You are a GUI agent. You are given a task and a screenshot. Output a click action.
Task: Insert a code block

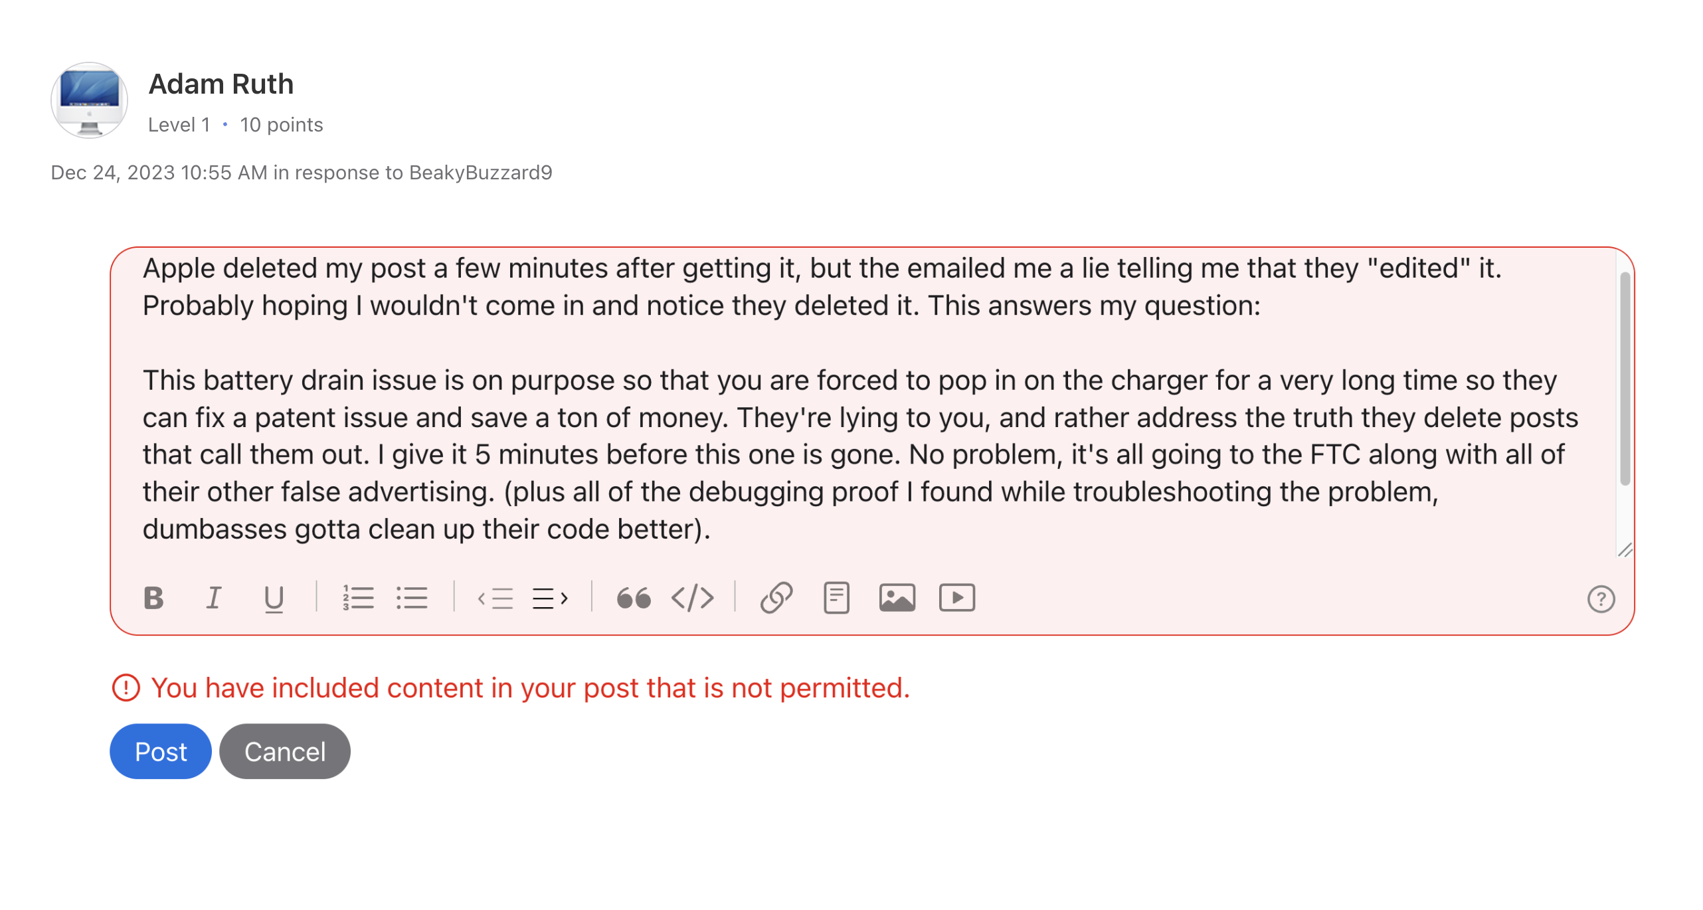click(692, 598)
